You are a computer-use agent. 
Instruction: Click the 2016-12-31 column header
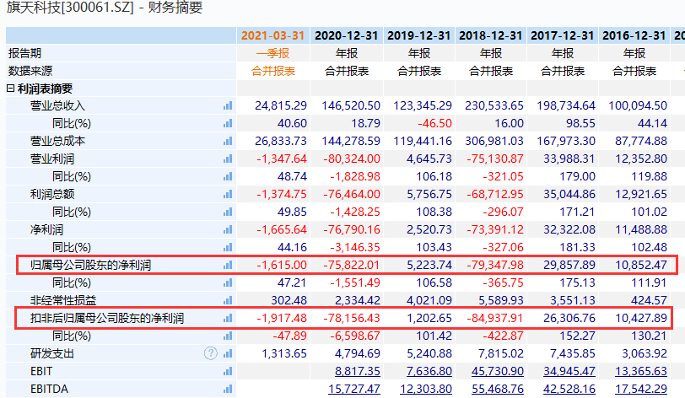(633, 35)
